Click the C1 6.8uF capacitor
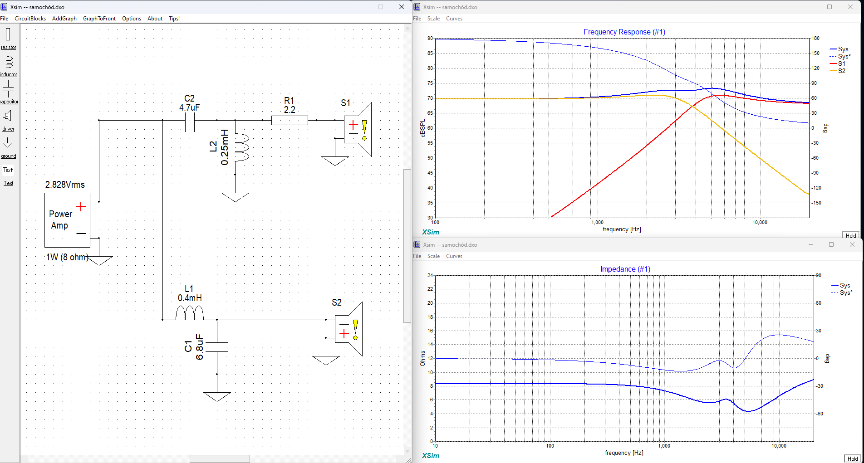The height and width of the screenshot is (463, 864). (217, 347)
